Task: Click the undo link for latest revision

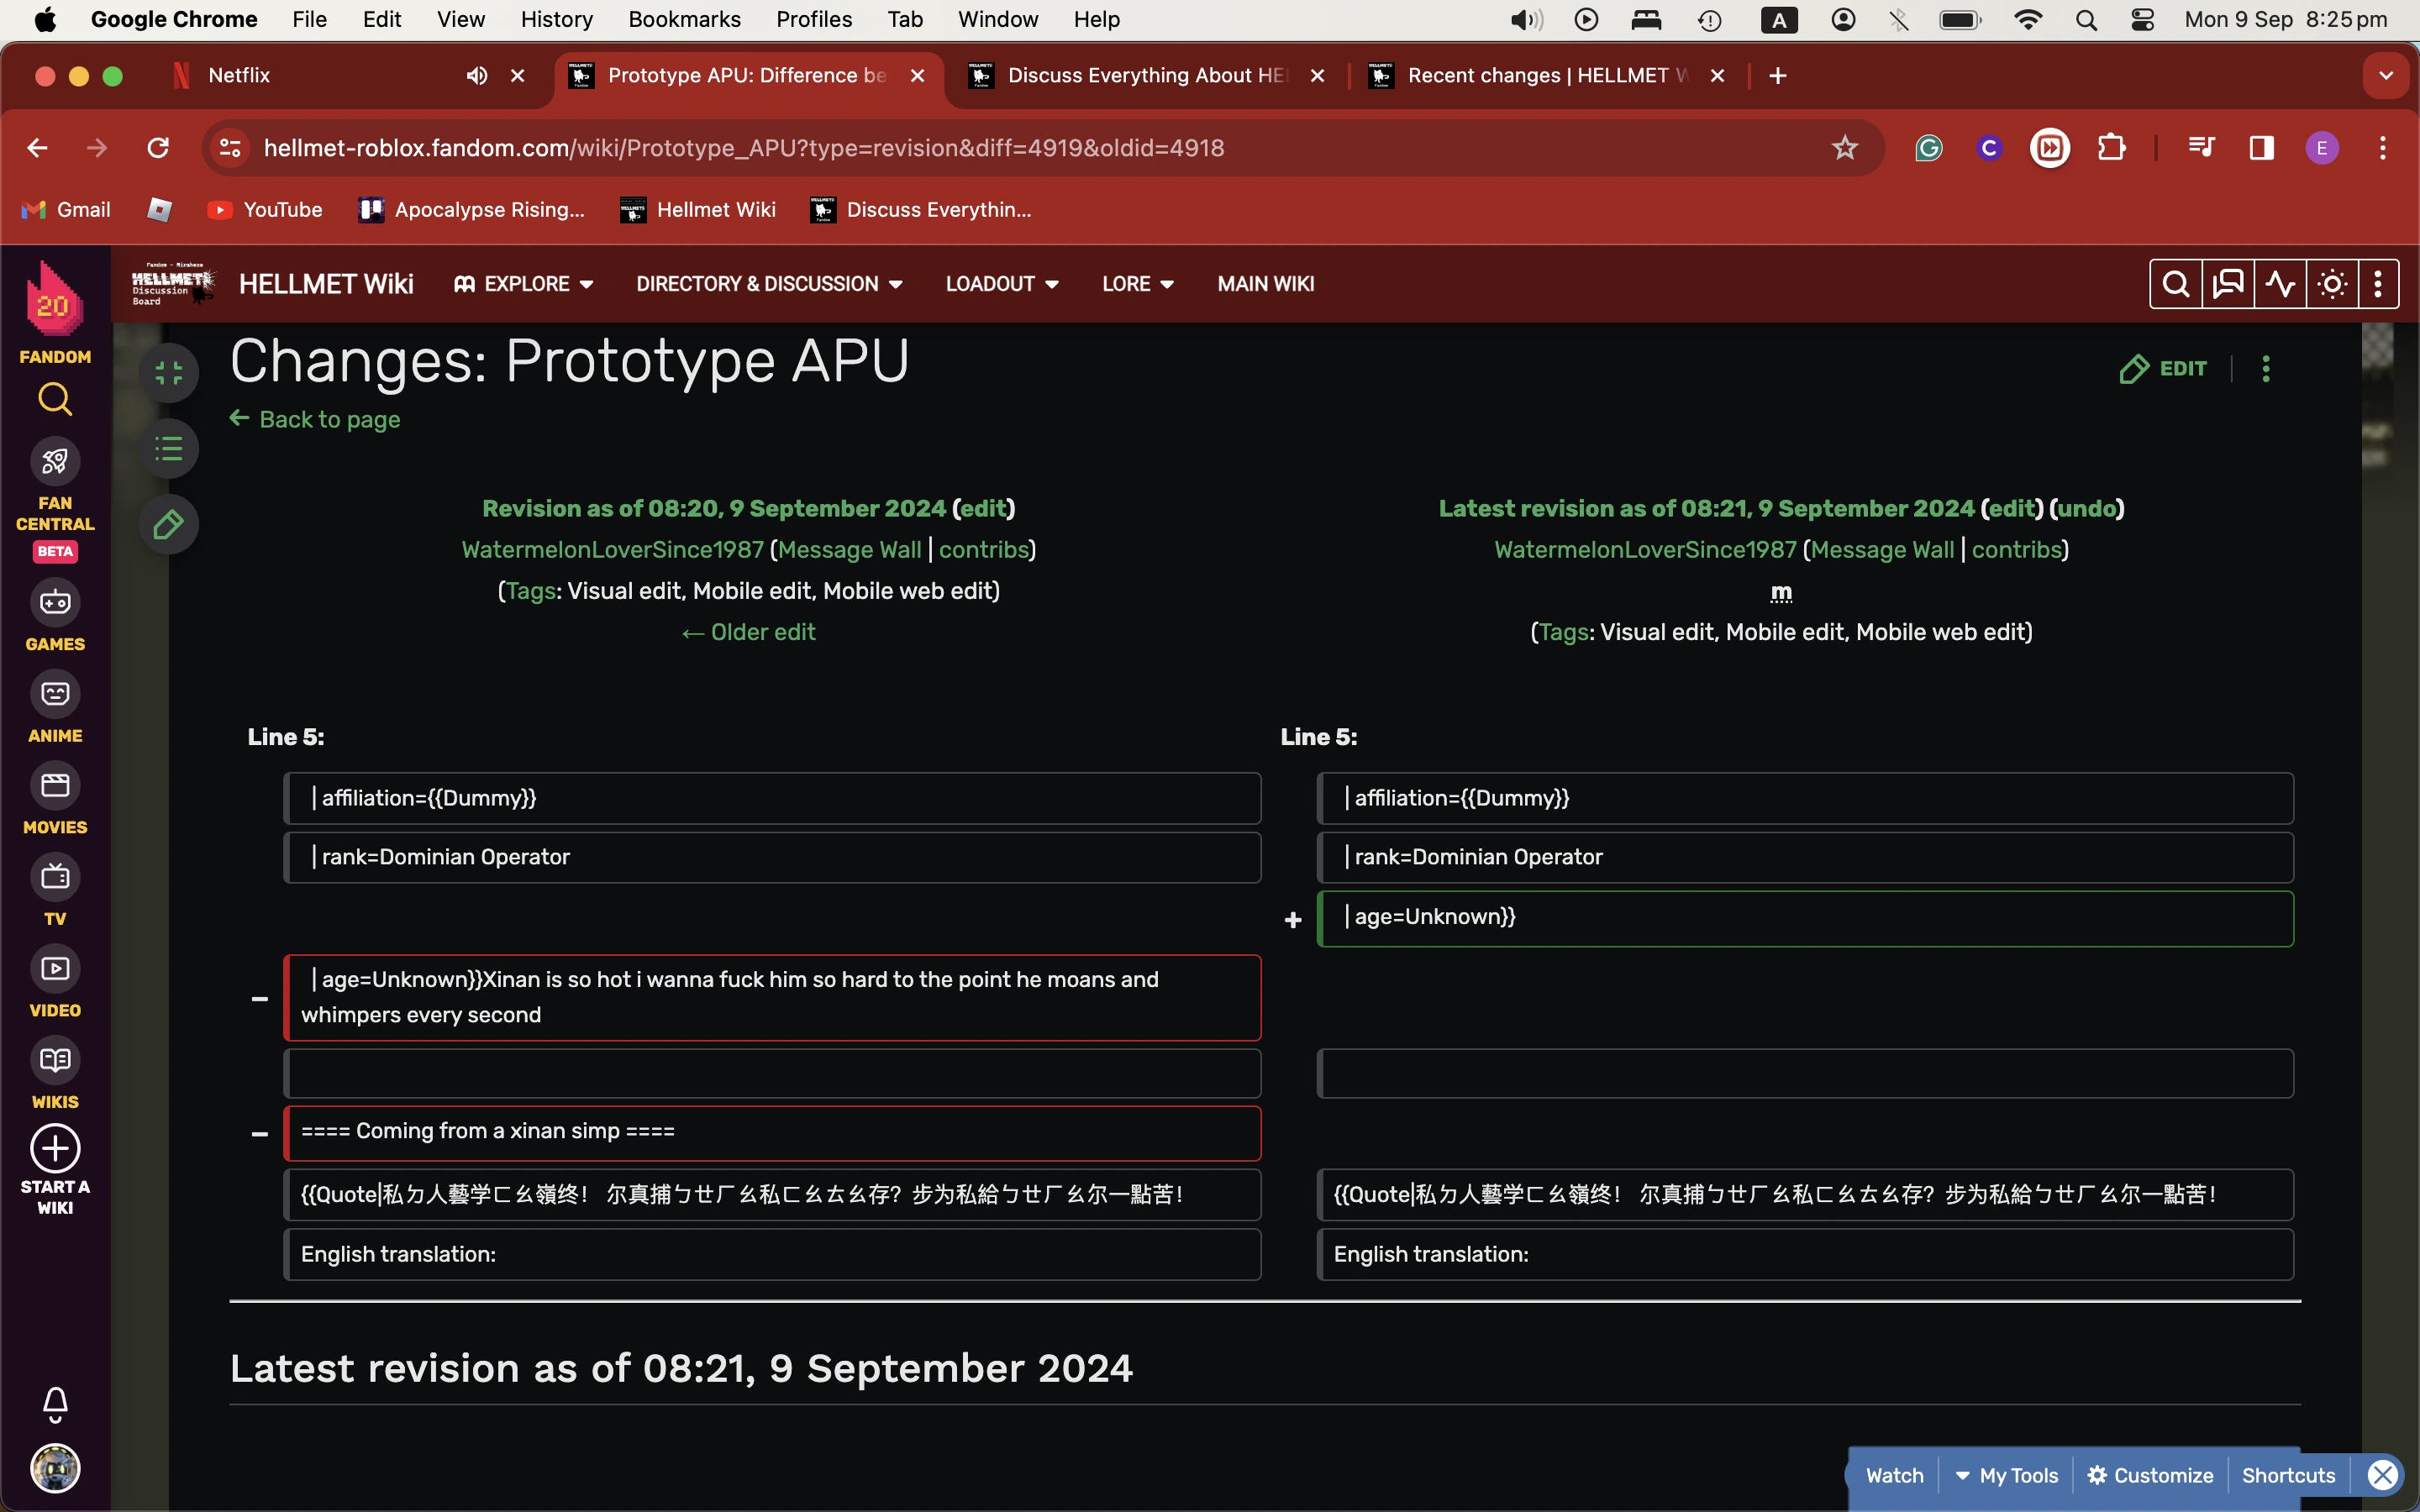Action: point(2086,508)
